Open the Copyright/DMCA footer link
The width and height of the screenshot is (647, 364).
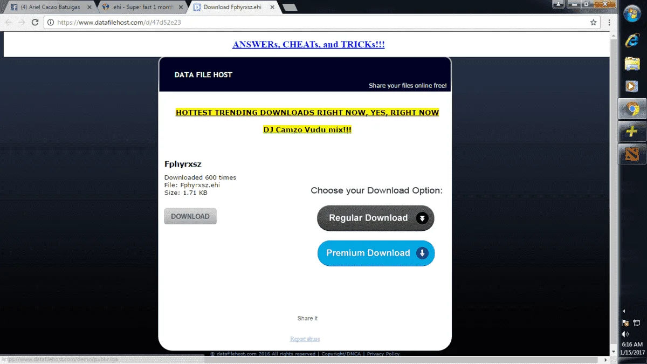point(341,354)
